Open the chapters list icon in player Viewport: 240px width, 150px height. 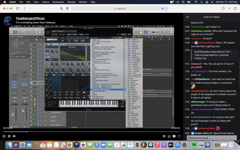(x=4, y=136)
